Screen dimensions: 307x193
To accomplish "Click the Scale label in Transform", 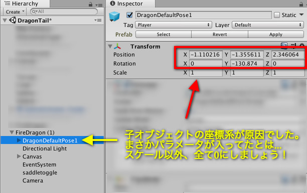I will tap(120, 72).
